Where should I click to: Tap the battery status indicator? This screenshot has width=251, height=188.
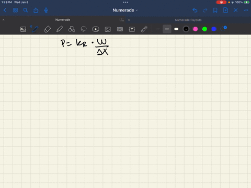247,2
